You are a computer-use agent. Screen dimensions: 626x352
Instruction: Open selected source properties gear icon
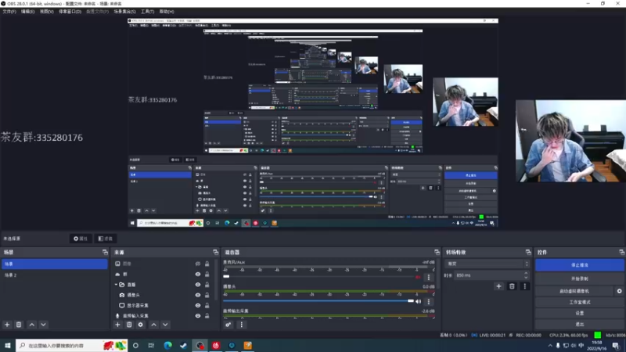coord(141,325)
